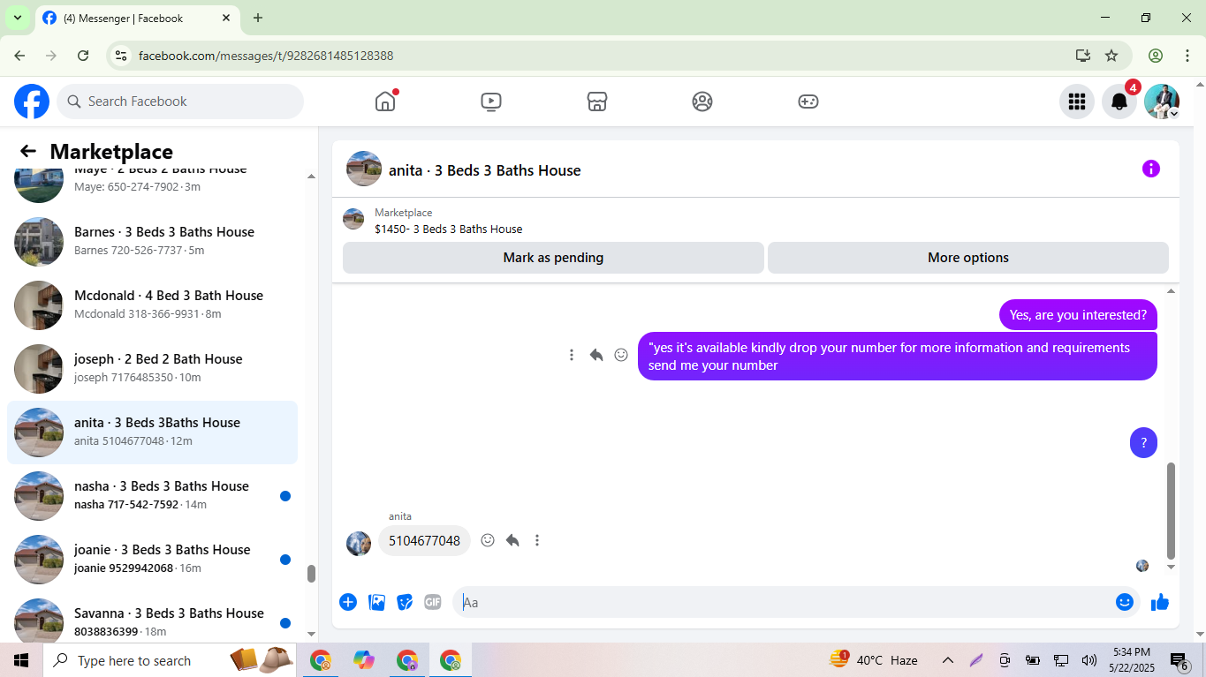Click the 'Yes, are you interested?' message
Image resolution: width=1206 pixels, height=677 pixels.
pos(1078,314)
